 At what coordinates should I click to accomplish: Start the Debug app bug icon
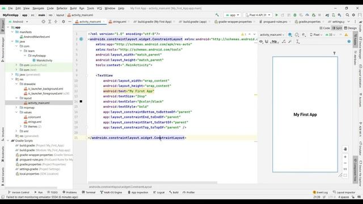coord(295,15)
